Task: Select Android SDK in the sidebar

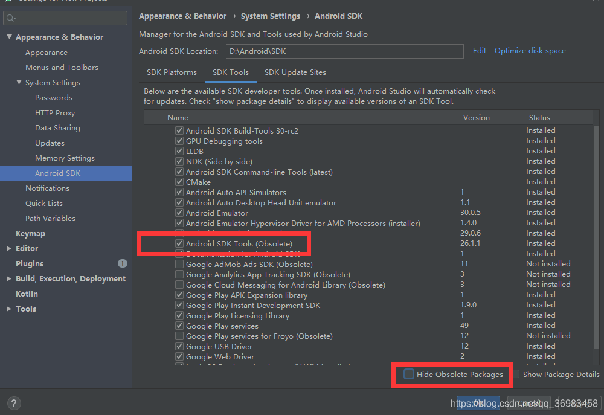Action: [x=66, y=173]
